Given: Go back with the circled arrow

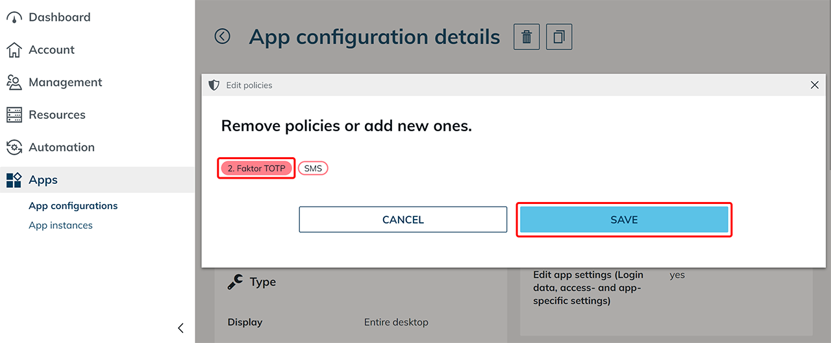Looking at the screenshot, I should point(223,36).
